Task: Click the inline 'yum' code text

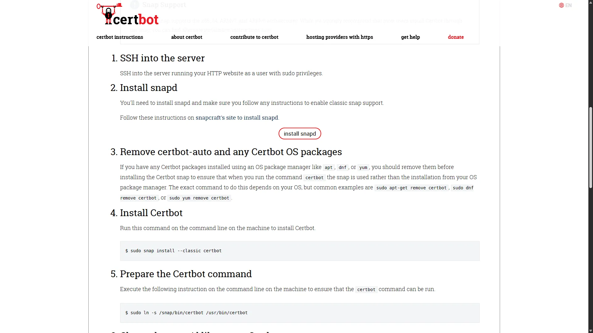Action: 363,167
